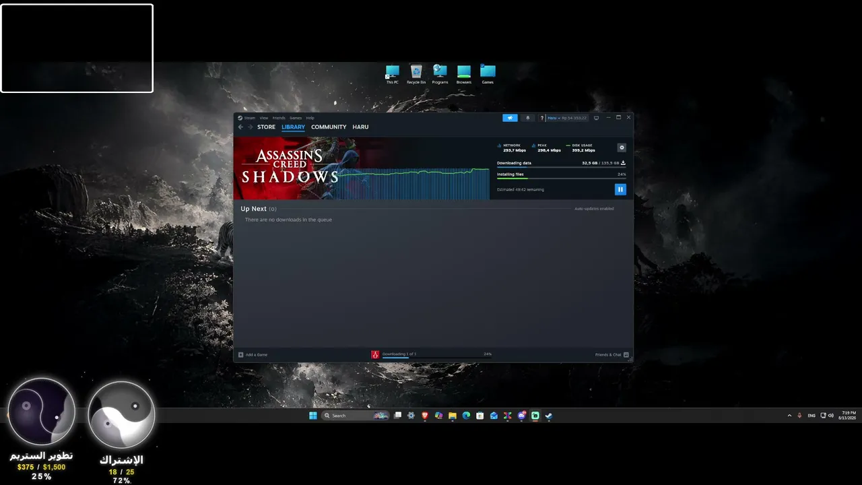Screen dimensions: 862x485
Task: Click Steam announcements megaphone button
Action: pos(510,118)
